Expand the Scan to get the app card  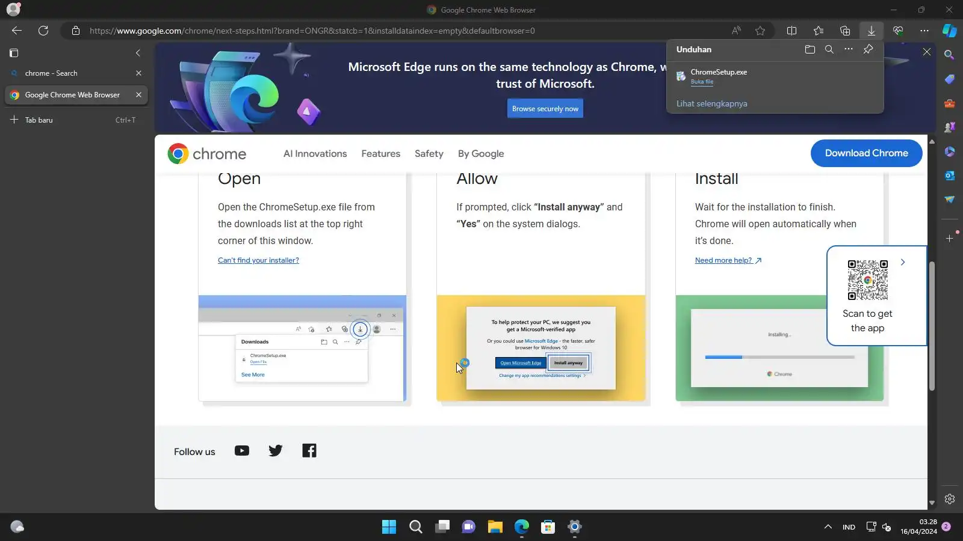[903, 262]
